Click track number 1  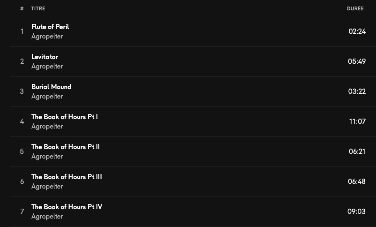(22, 31)
